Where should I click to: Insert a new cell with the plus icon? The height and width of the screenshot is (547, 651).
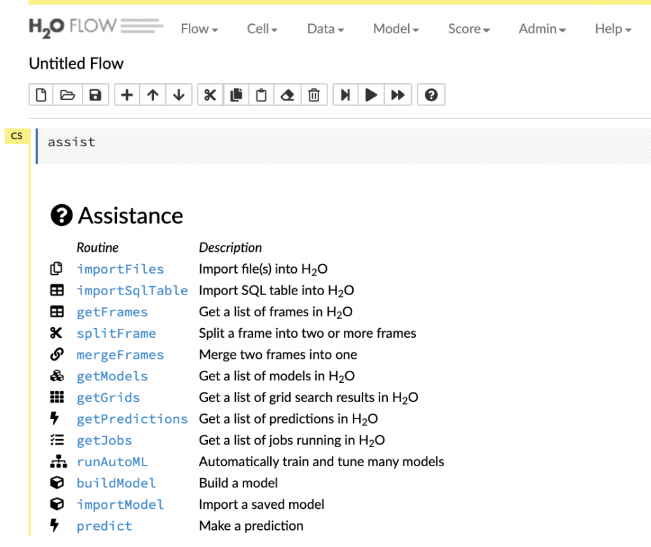[x=127, y=95]
